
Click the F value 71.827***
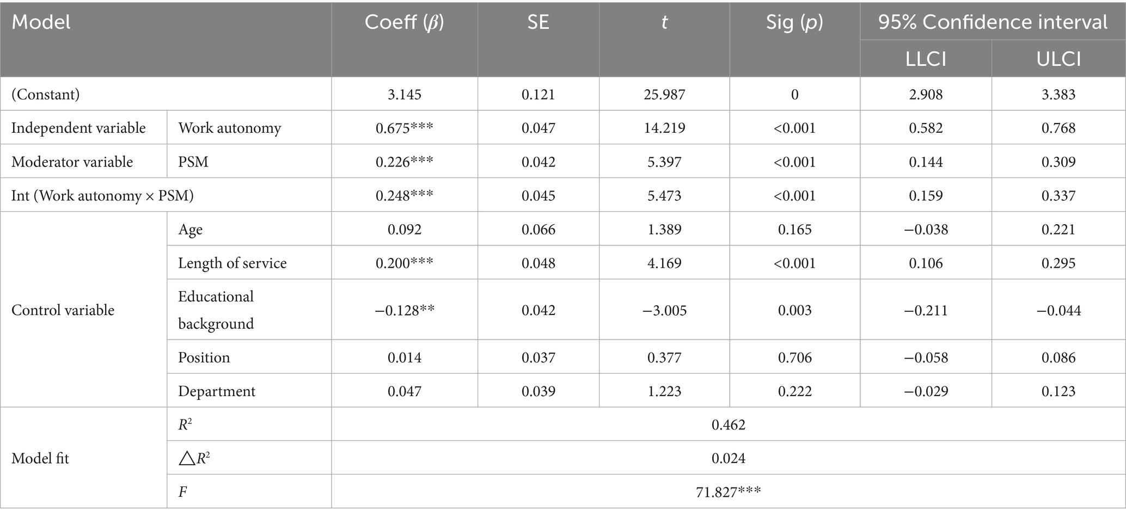click(x=728, y=492)
